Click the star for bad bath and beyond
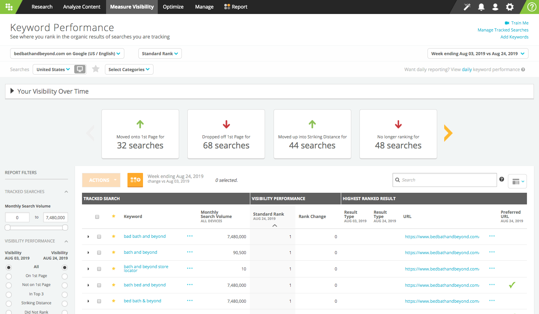Screen dimensions: 539x314 point(113,236)
